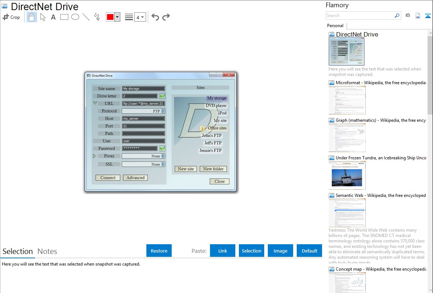Open the Microformat Wikipedia snapshot thumbnail
Screen dimensions: 433x293
(x=347, y=100)
